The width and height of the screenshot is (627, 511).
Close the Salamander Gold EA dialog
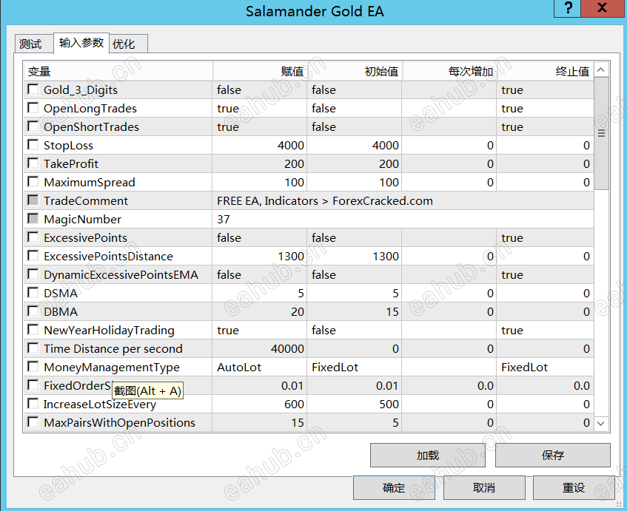click(603, 8)
